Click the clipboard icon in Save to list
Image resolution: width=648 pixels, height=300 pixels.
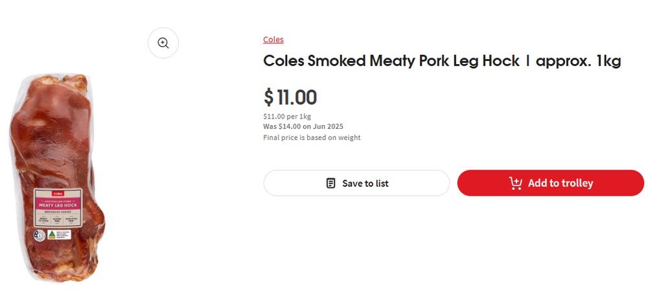coord(330,183)
